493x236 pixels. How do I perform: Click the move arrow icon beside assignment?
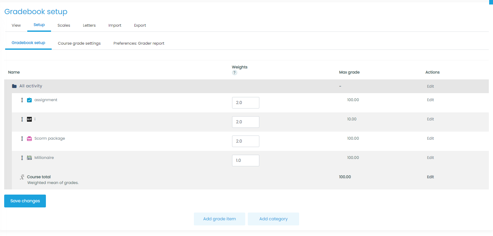(x=22, y=100)
